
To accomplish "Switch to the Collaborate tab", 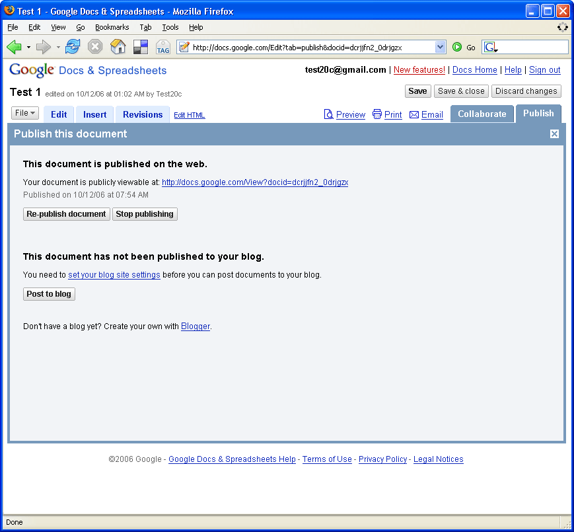I will 482,114.
